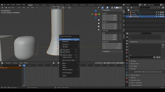
Task: Click the blue Z axis gizmo ball
Action: coord(96,11)
